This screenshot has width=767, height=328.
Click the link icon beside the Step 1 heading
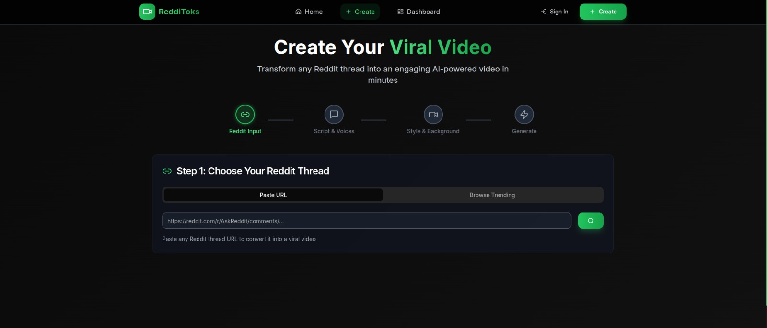point(167,171)
